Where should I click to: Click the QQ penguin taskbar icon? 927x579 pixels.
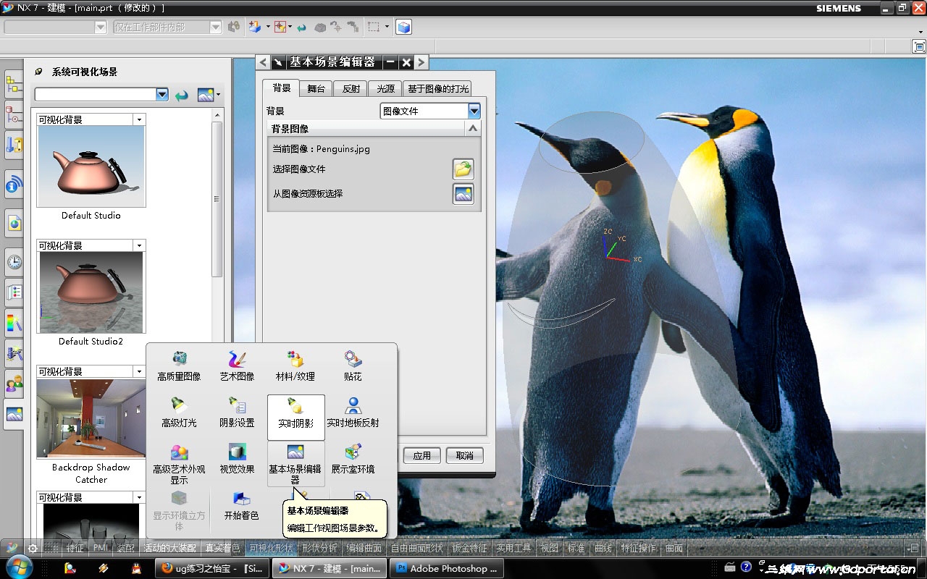pos(135,569)
